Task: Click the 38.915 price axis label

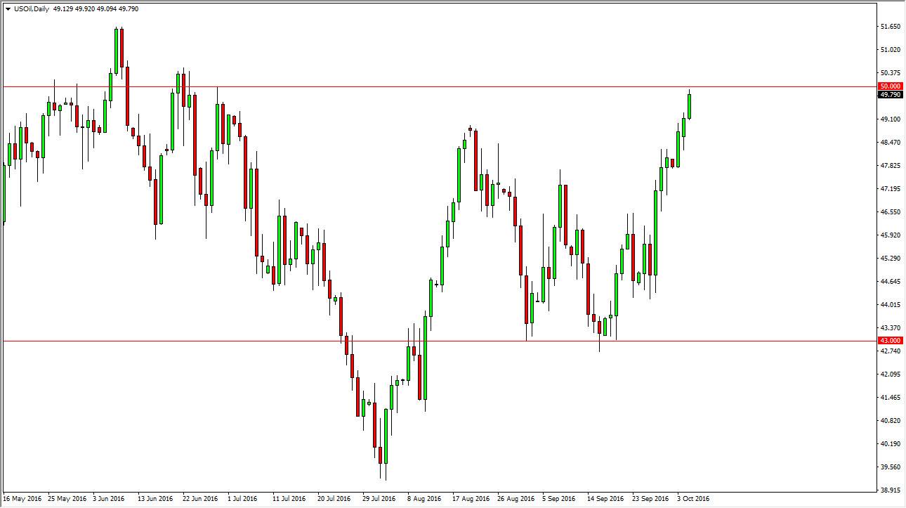Action: pyautogui.click(x=889, y=490)
